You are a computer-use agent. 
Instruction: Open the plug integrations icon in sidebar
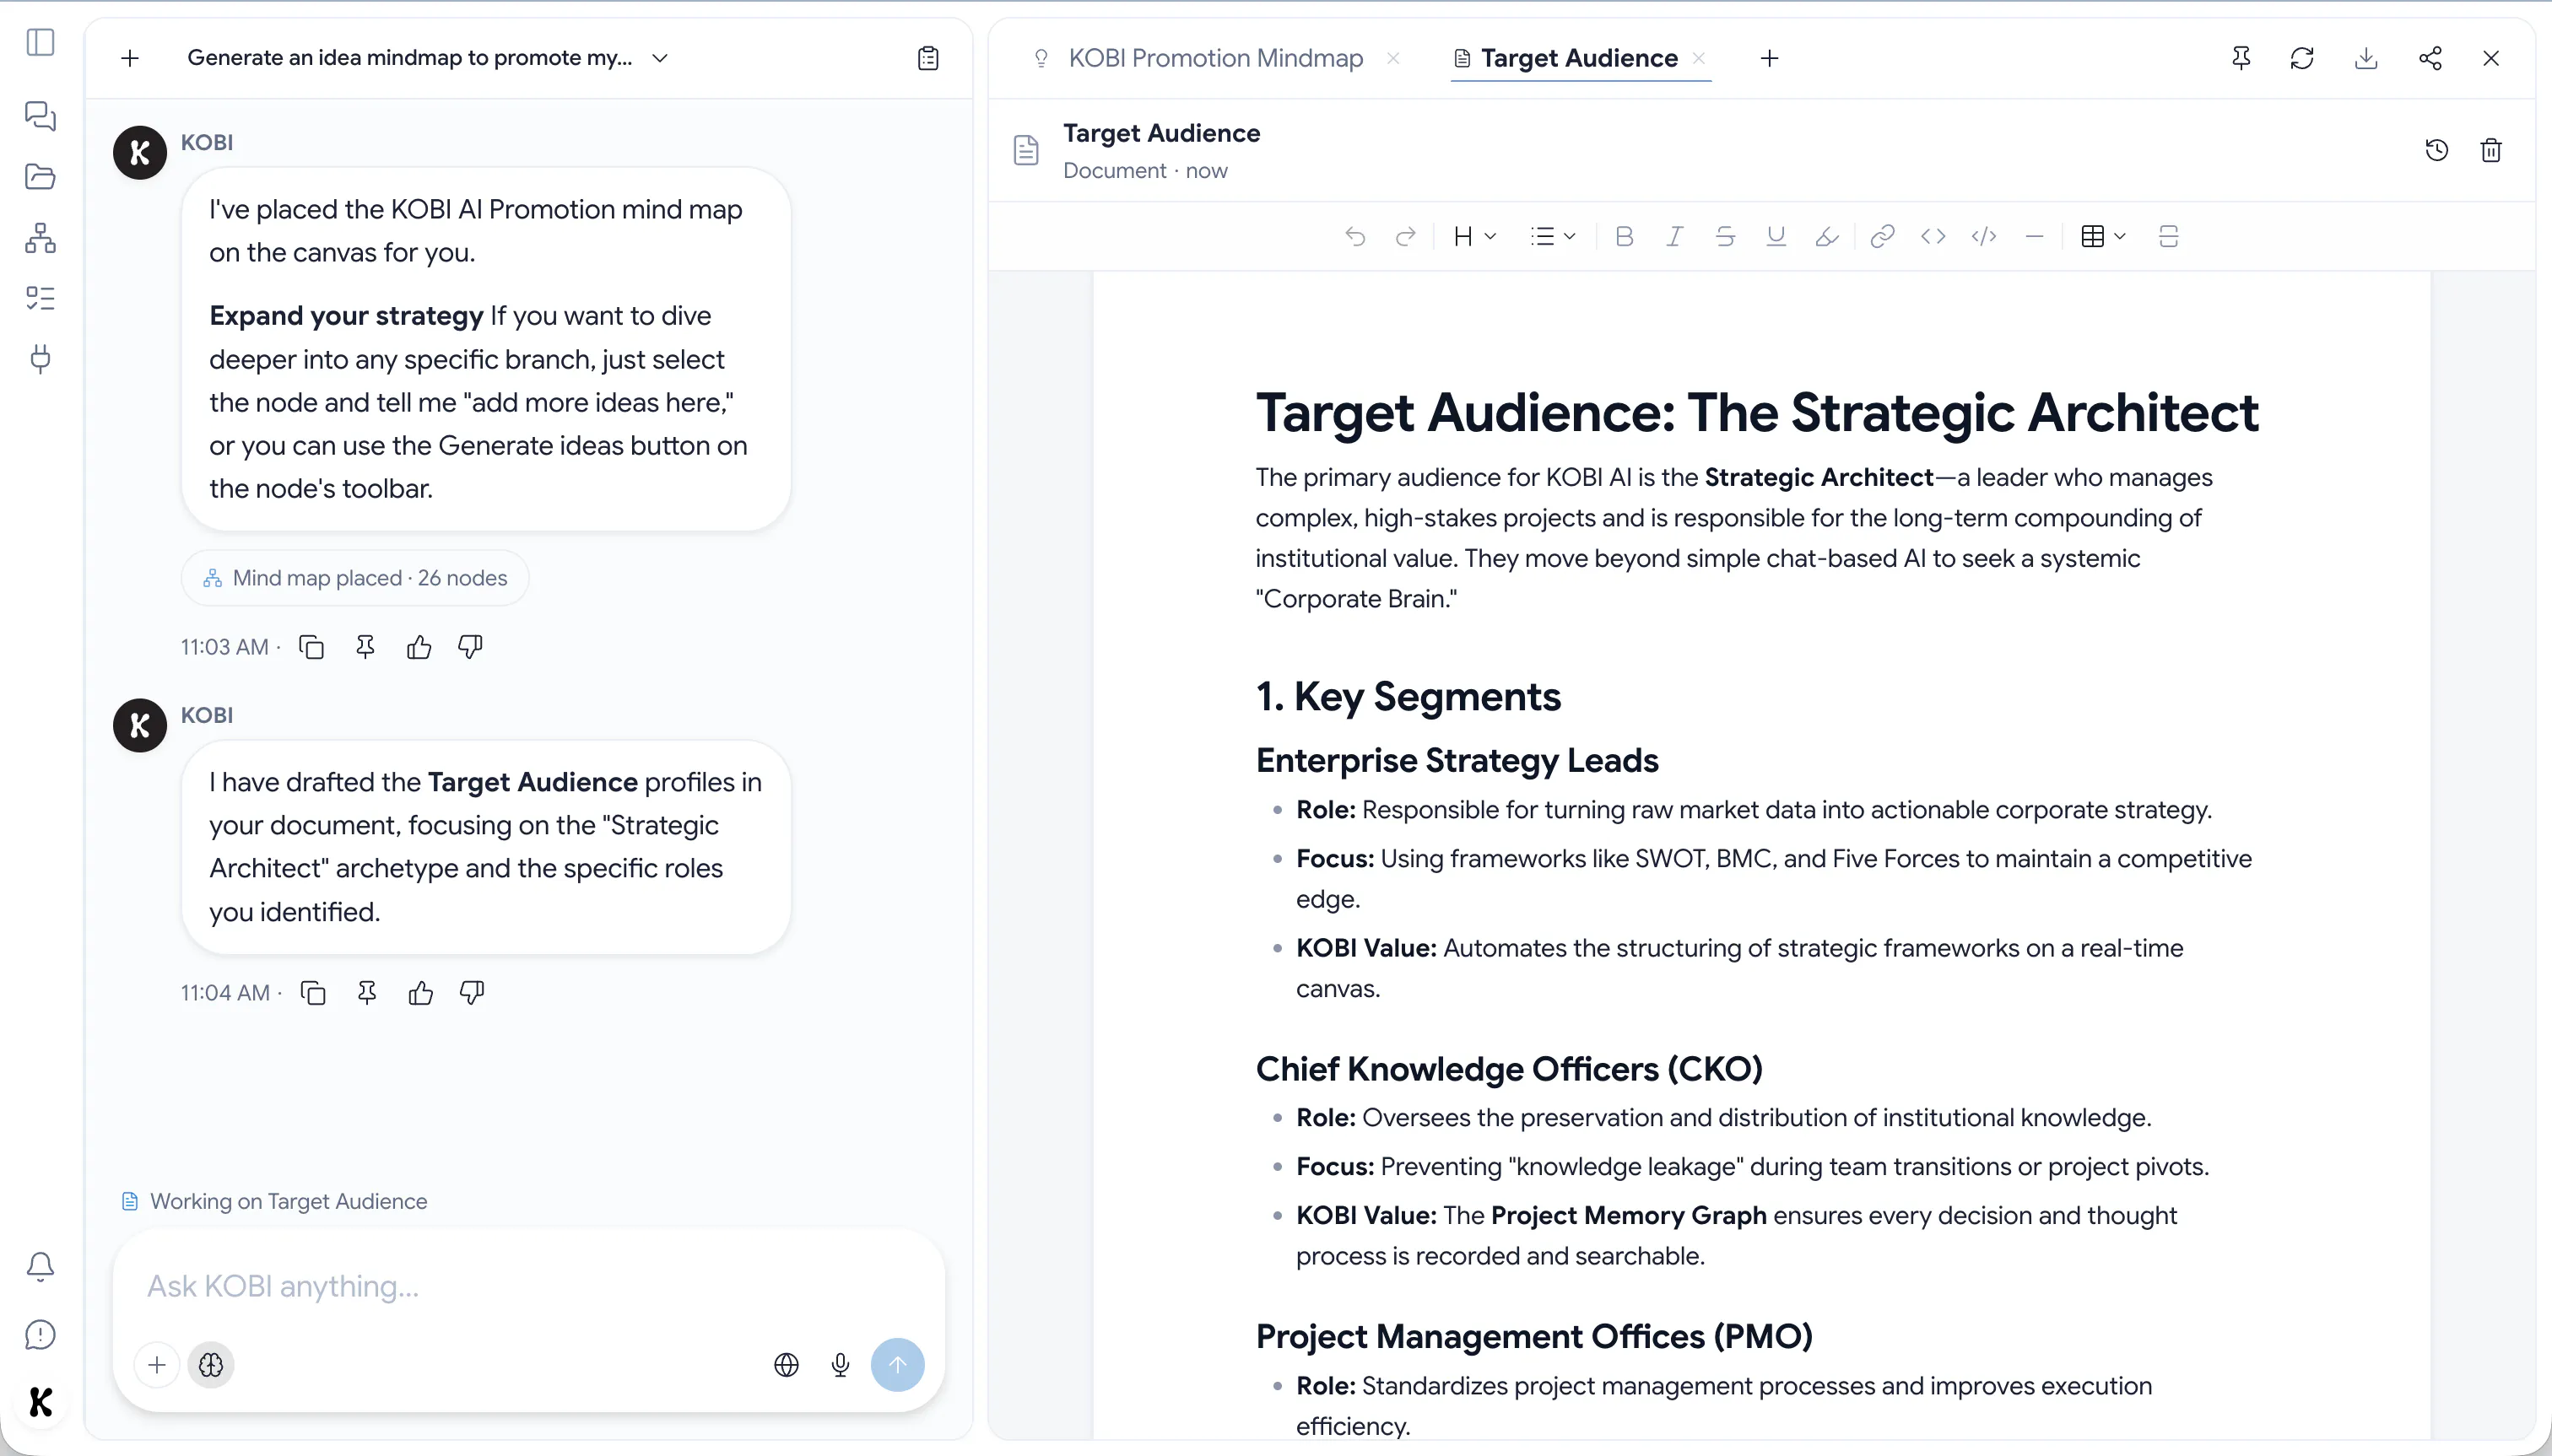click(x=40, y=359)
